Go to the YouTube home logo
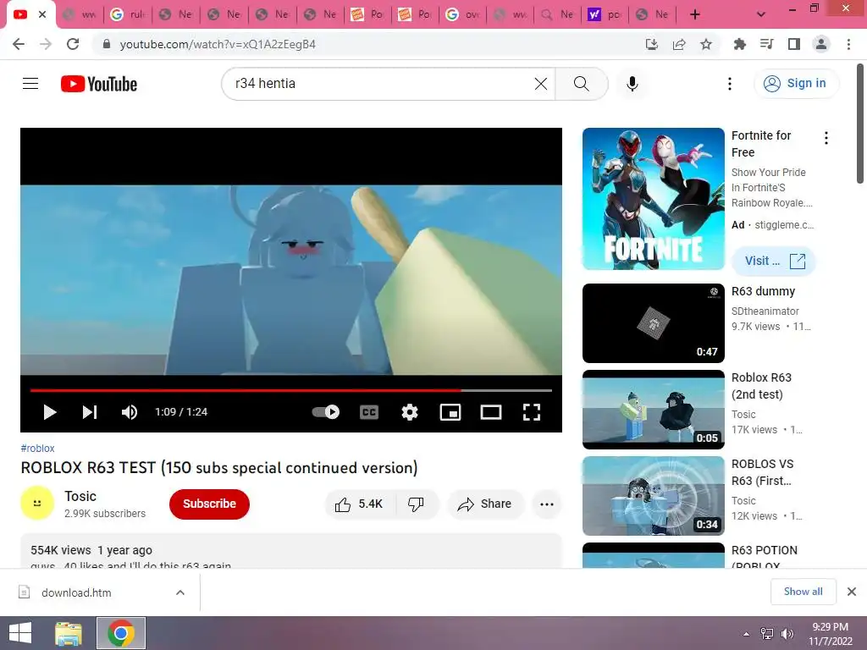867x650 pixels. click(x=99, y=84)
